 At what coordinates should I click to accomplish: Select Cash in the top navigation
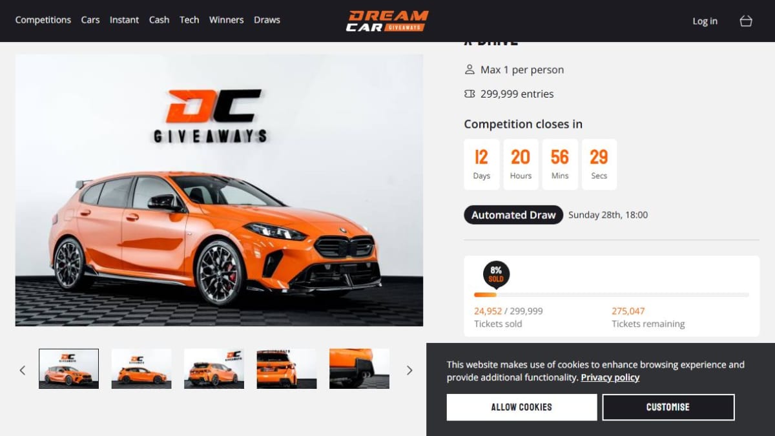click(x=159, y=20)
